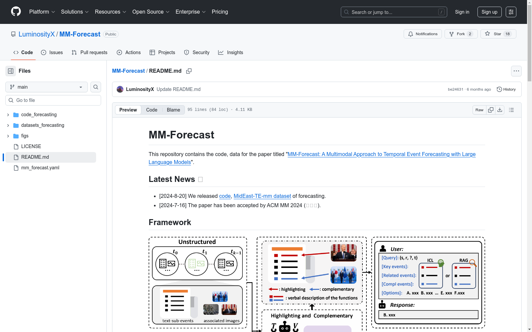Download the raw README file

click(x=500, y=110)
